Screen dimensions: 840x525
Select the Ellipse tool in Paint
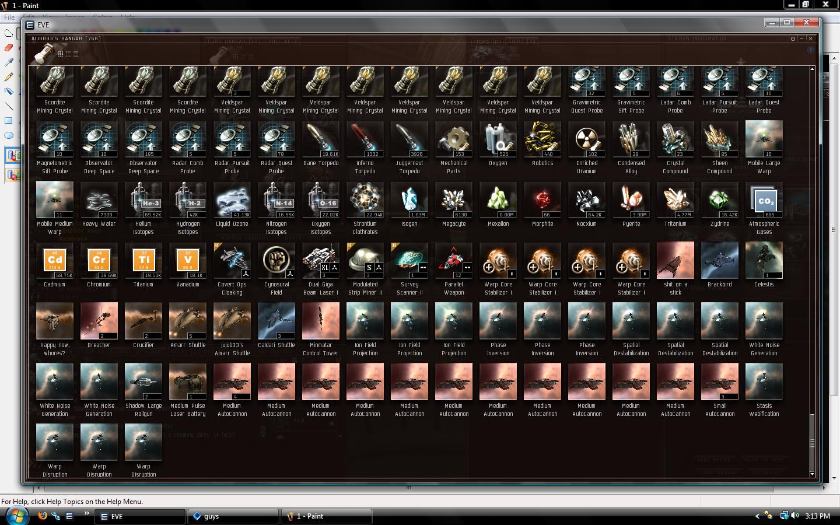tap(9, 135)
